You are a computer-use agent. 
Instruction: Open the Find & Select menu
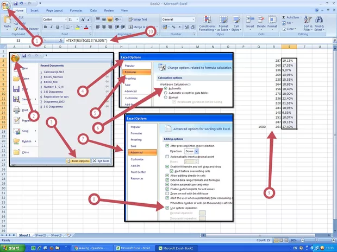click(x=319, y=23)
